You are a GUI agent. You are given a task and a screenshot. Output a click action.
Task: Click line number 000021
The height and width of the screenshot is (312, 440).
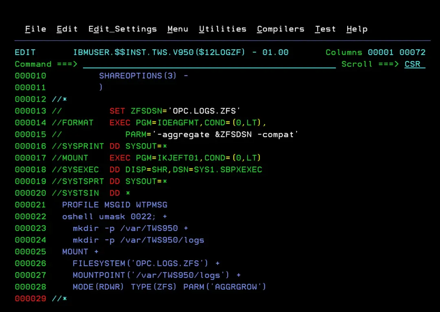(x=30, y=205)
